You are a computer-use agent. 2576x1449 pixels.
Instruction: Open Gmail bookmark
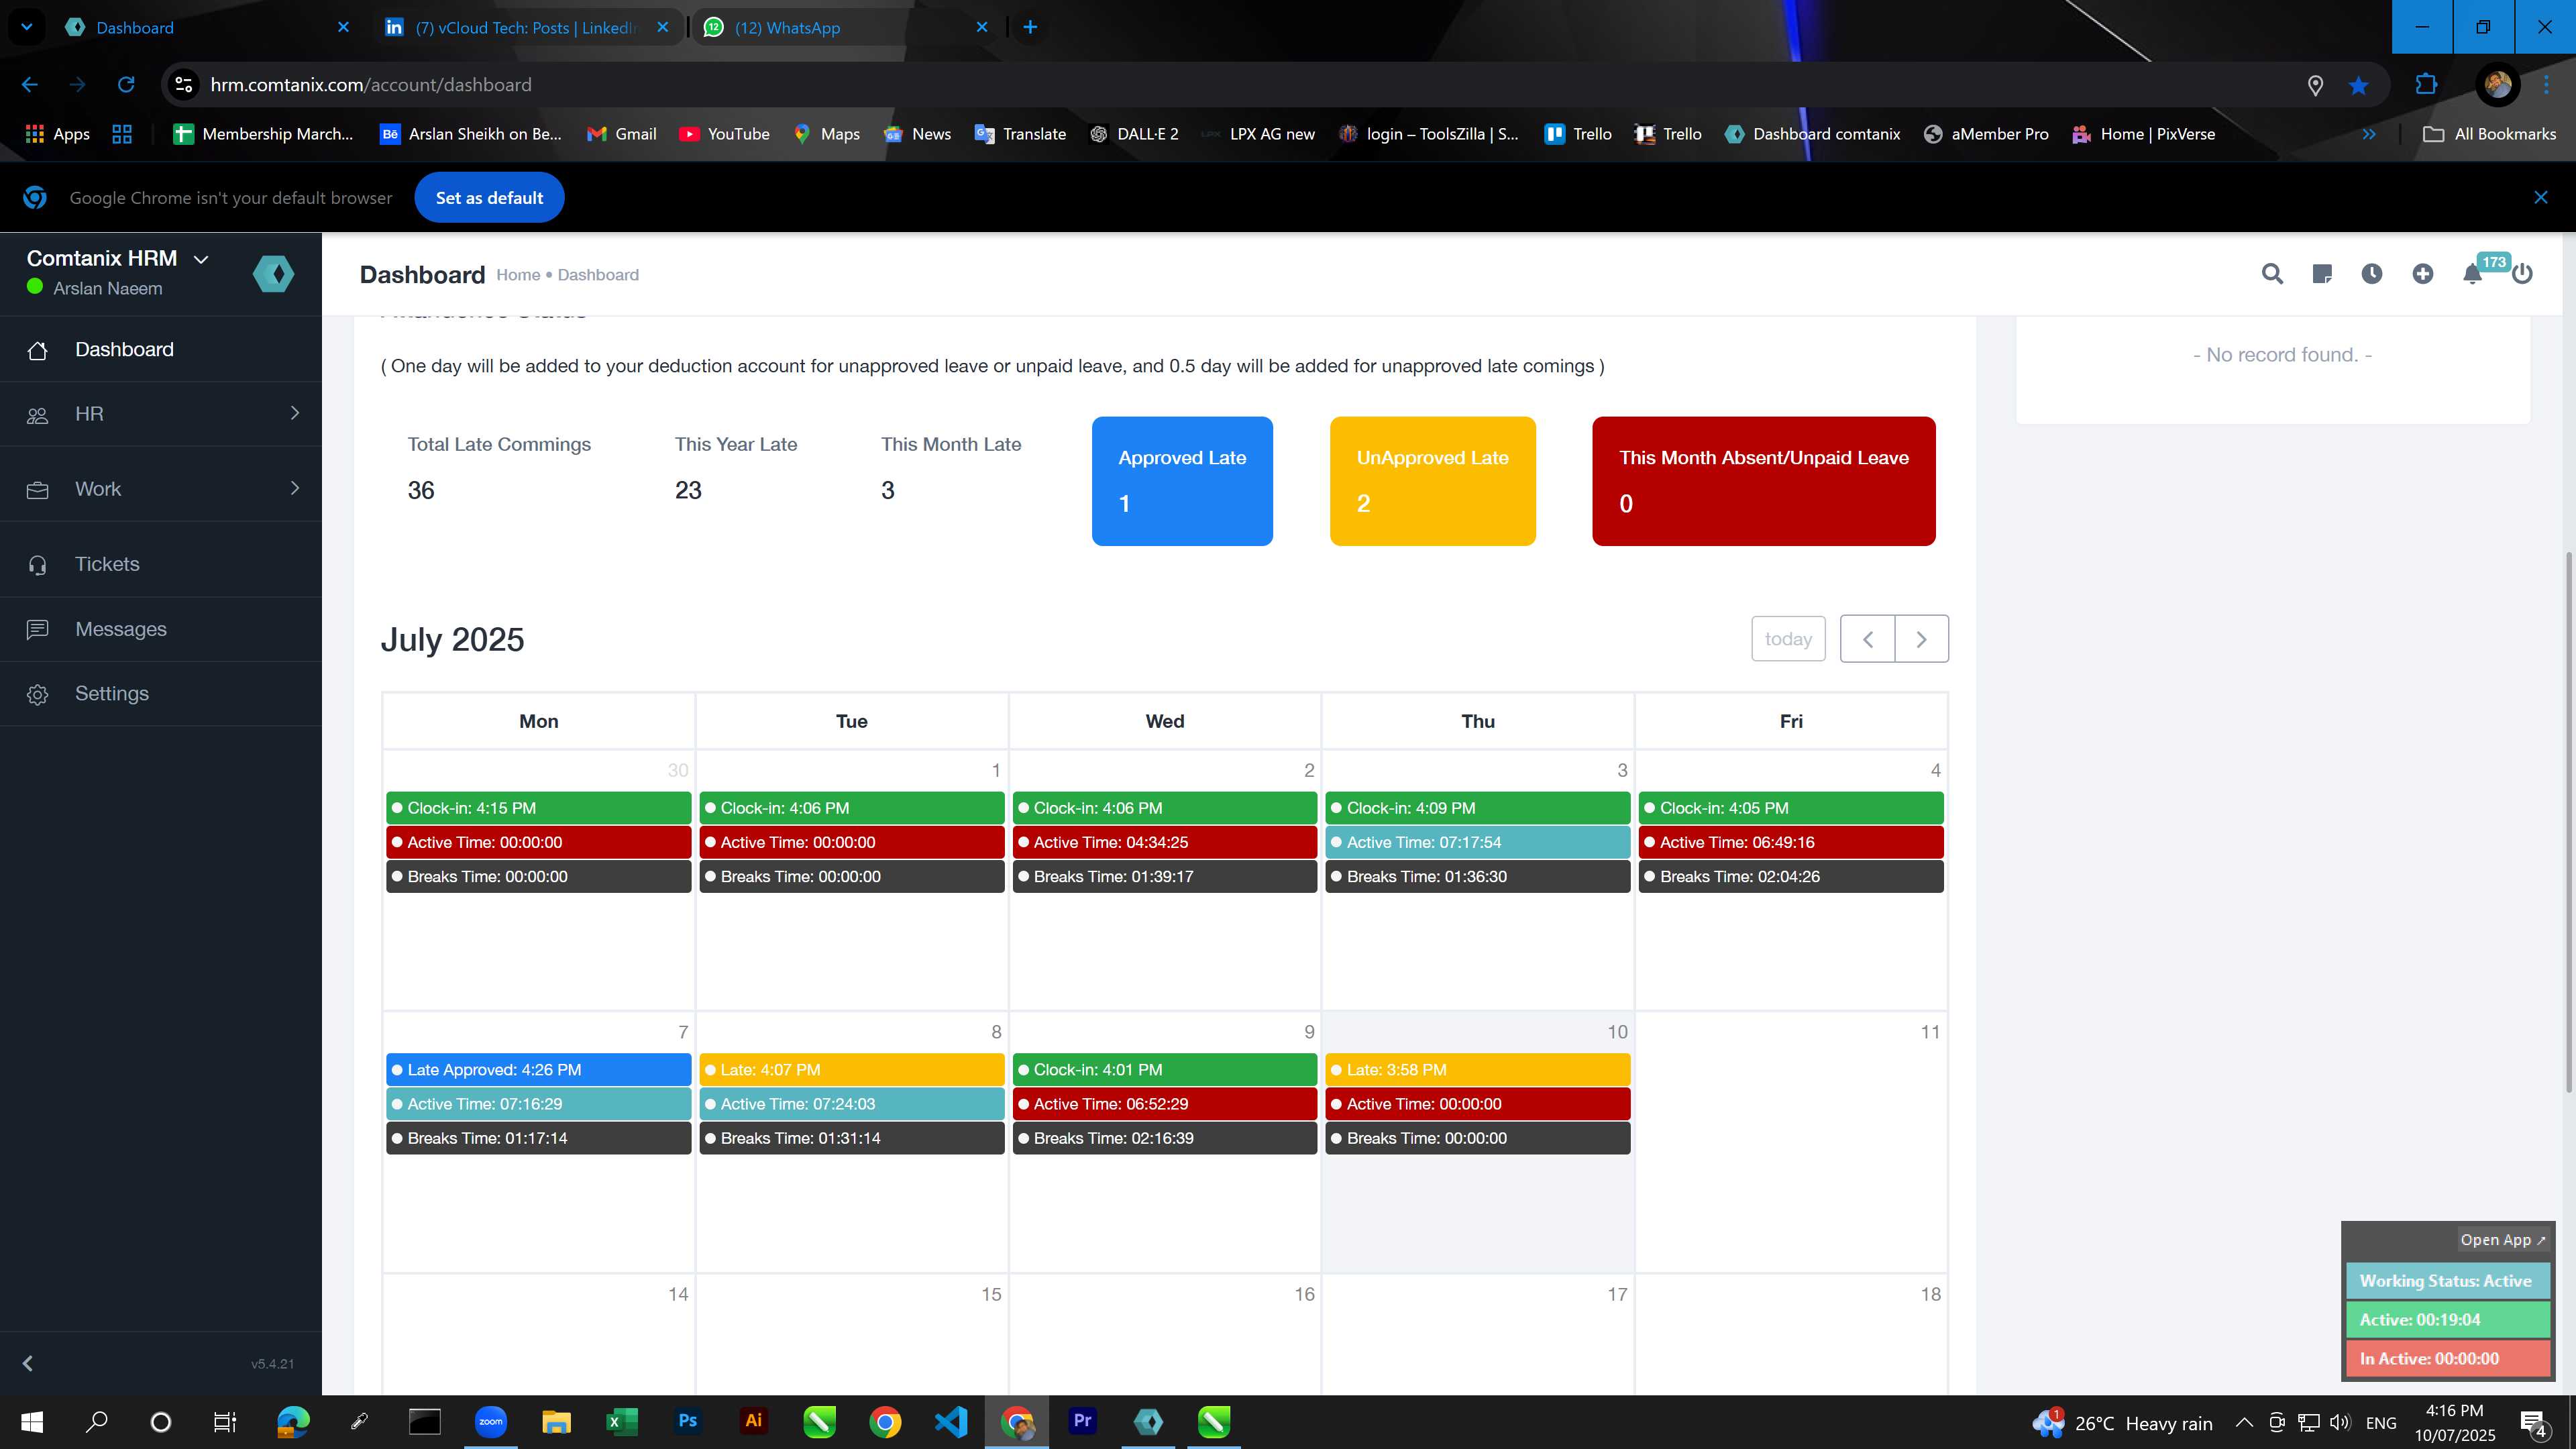[x=622, y=134]
